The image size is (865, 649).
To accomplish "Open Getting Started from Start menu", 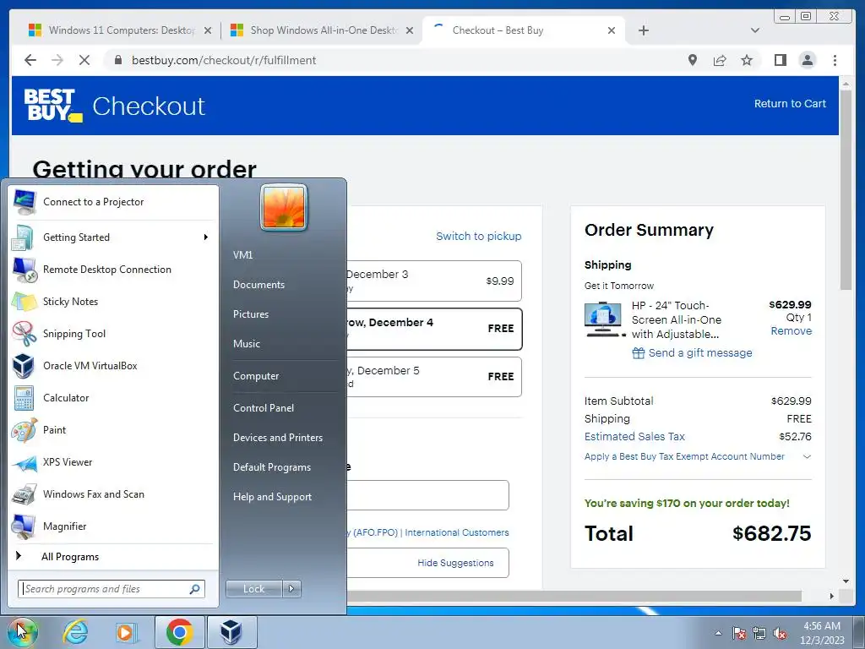I will (112, 237).
